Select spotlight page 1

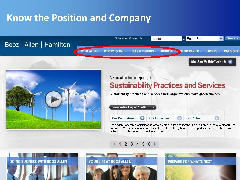pos(120,144)
